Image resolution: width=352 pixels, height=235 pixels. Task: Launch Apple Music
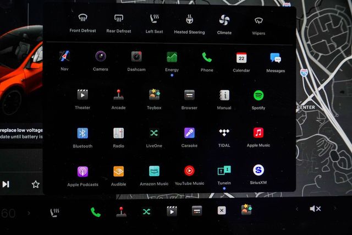point(258,137)
